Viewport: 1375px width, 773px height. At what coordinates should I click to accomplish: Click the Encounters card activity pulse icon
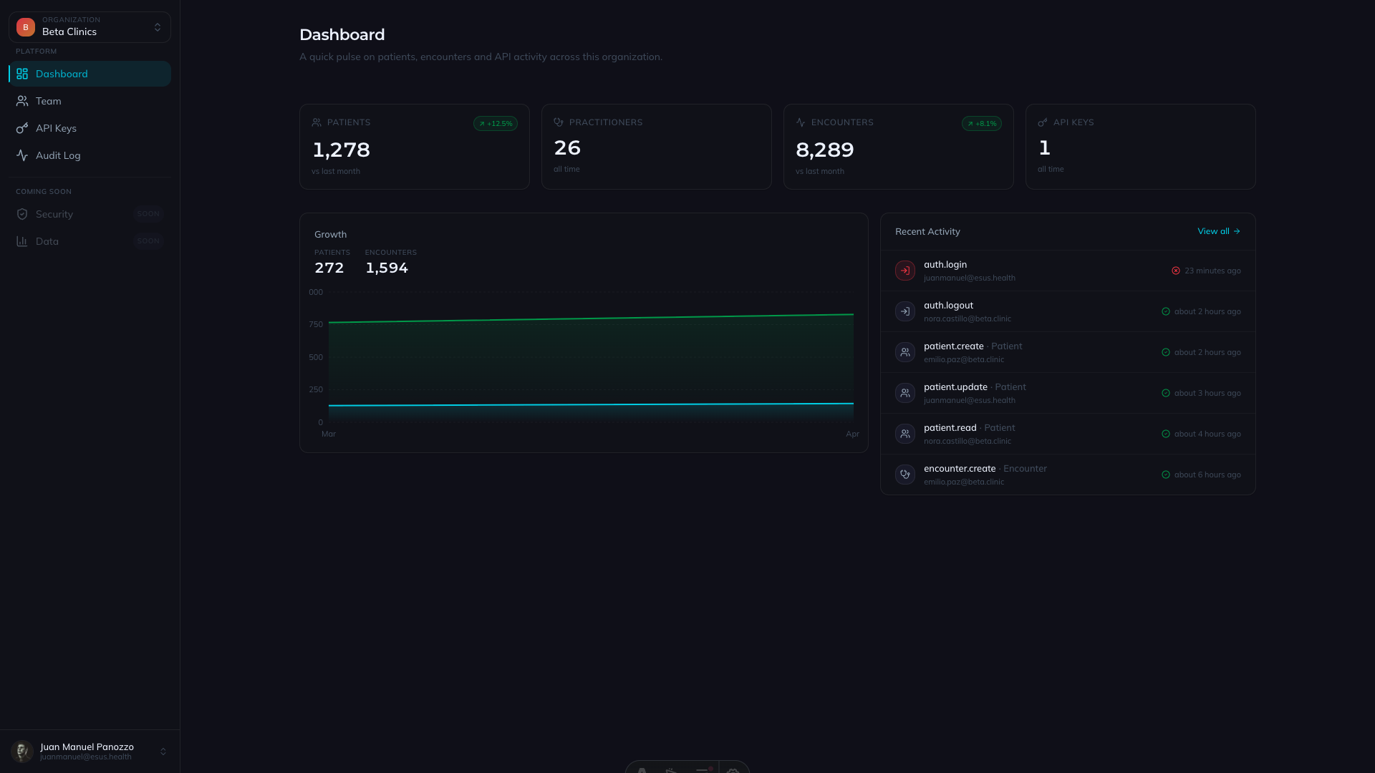point(801,122)
